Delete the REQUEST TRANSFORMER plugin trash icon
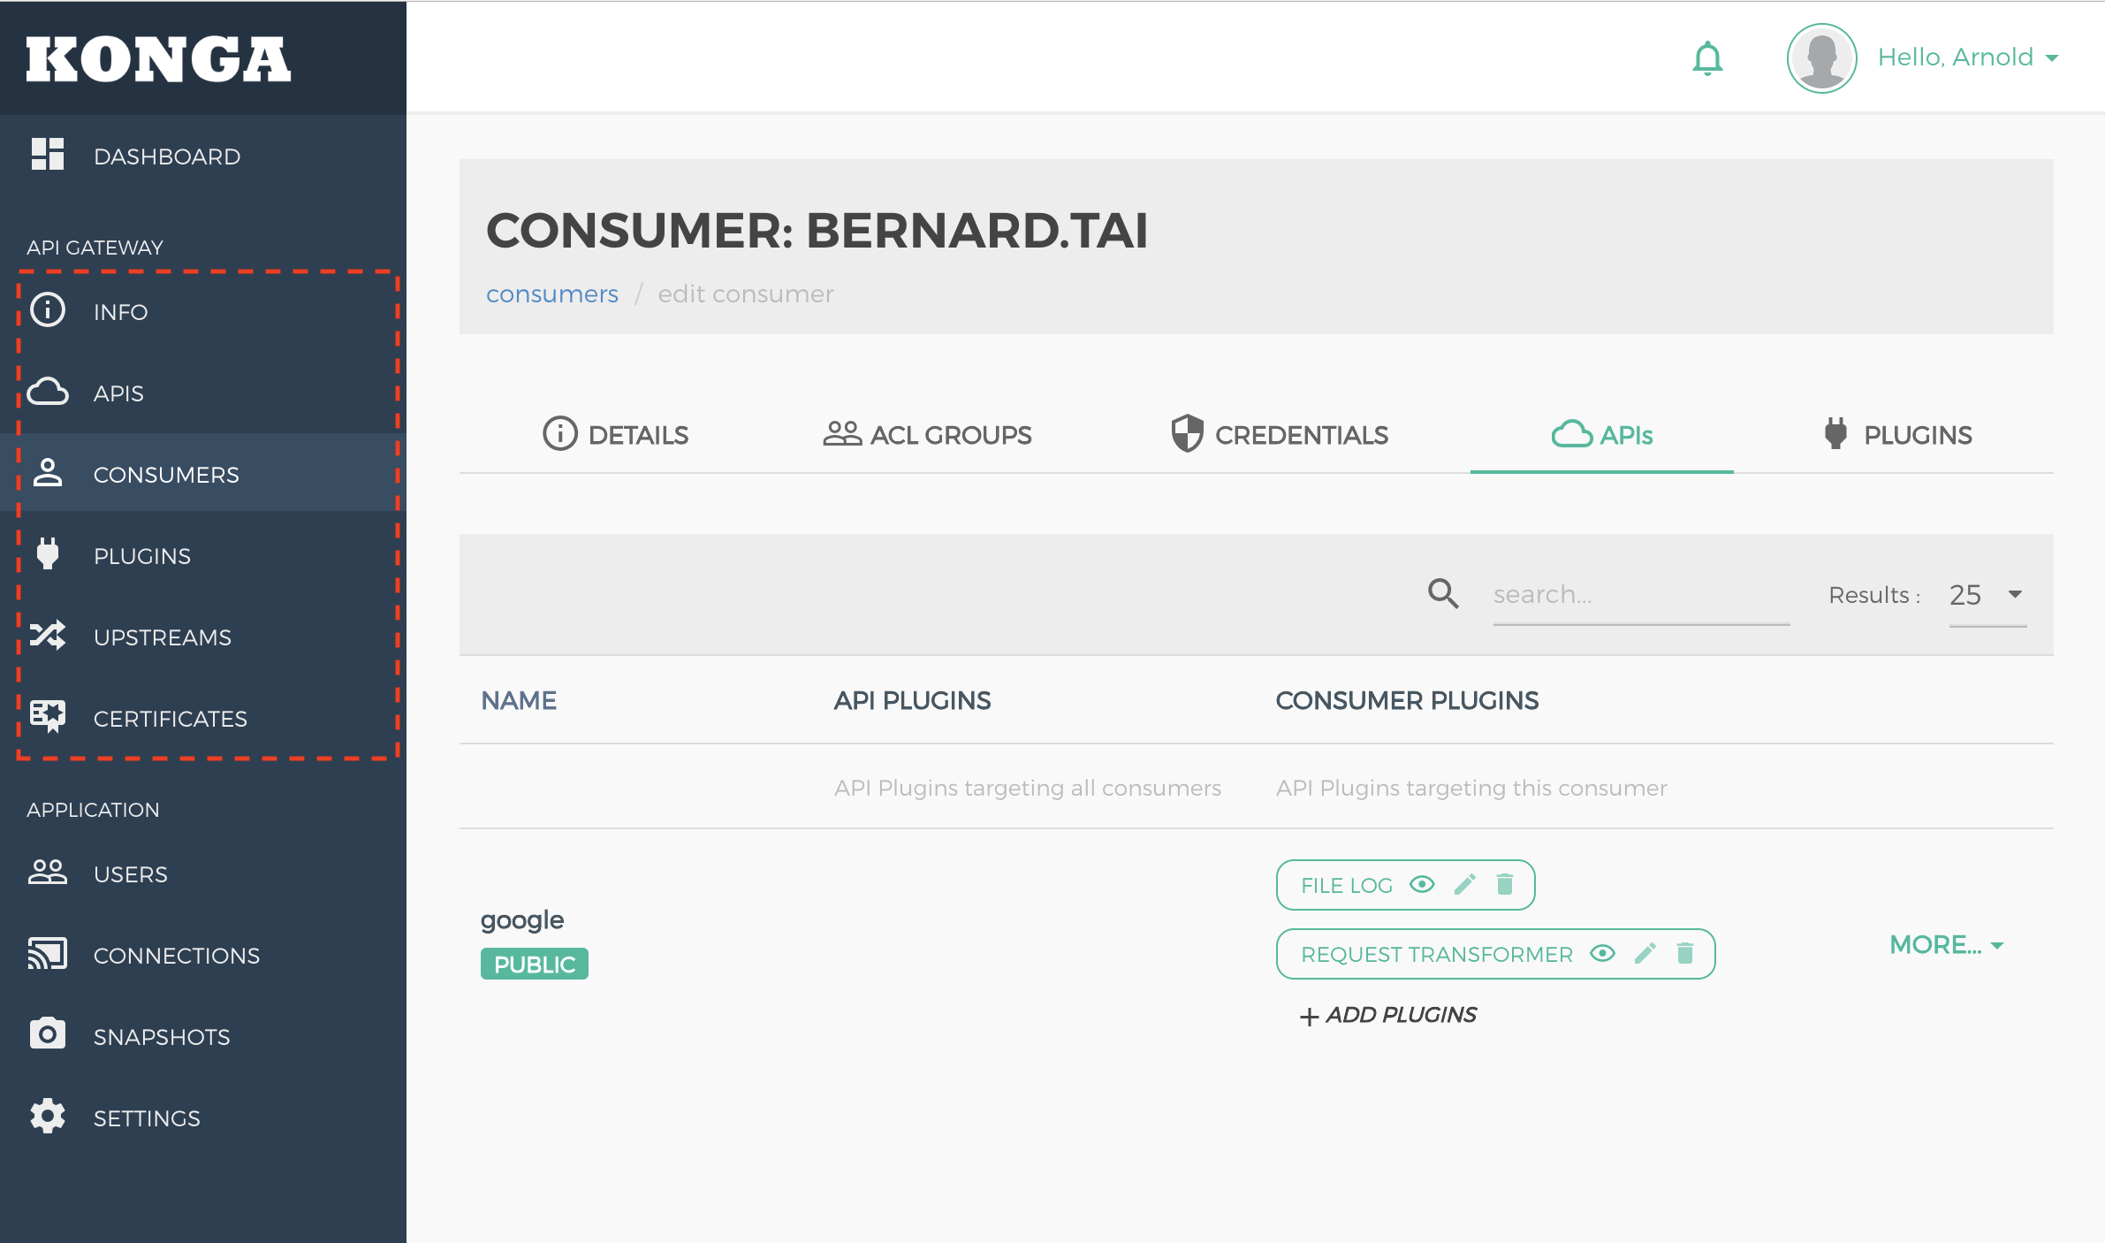Viewport: 2105px width, 1243px height. click(x=1685, y=953)
